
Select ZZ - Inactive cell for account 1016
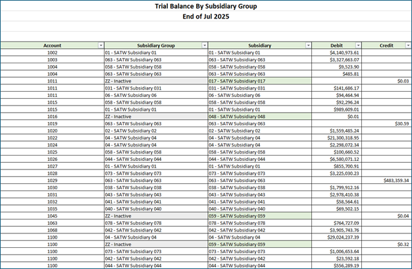[x=156, y=117]
